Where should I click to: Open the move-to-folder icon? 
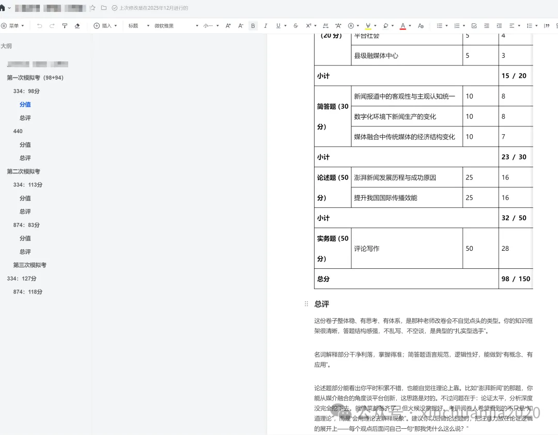pyautogui.click(x=104, y=8)
